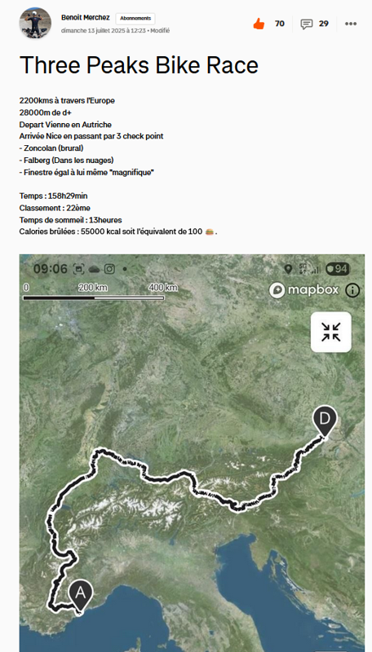Click the battery indicator showing 94
This screenshot has width=372, height=652.
(x=338, y=269)
